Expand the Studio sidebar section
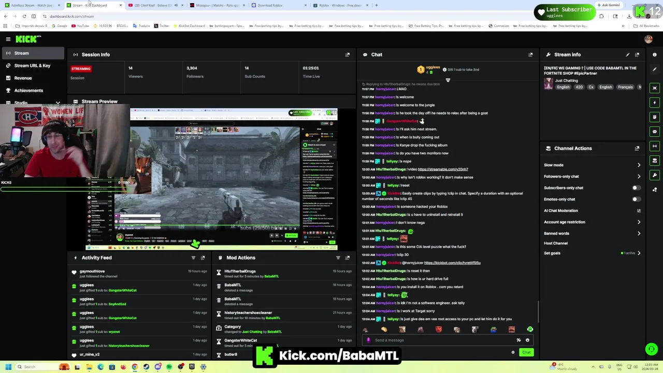Screen dimensions: 663x373 [x=58, y=103]
